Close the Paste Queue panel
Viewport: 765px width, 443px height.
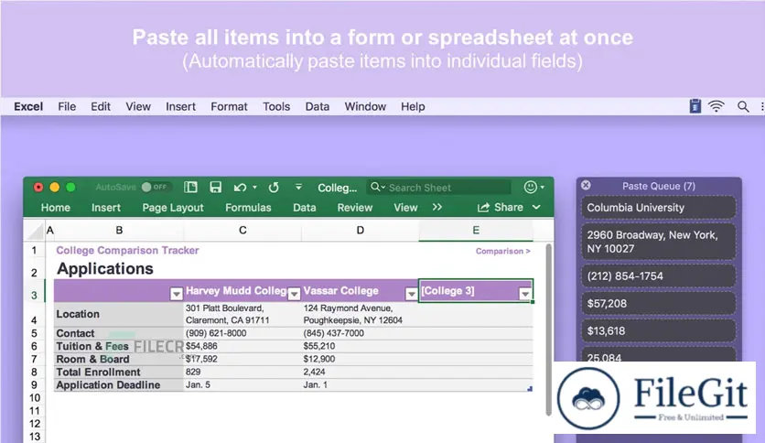586,186
